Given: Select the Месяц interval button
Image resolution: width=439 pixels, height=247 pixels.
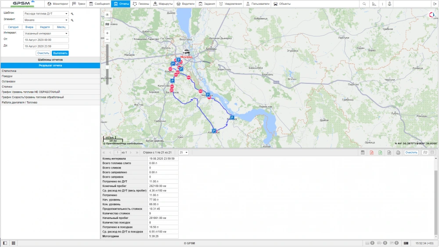Looking at the screenshot, I should [61, 27].
